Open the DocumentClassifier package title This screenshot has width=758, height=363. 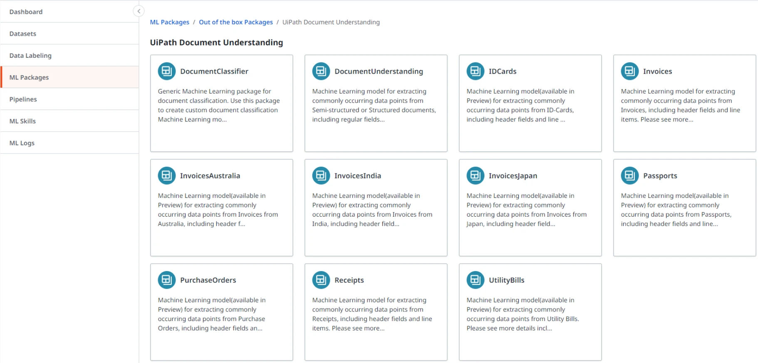tap(214, 71)
